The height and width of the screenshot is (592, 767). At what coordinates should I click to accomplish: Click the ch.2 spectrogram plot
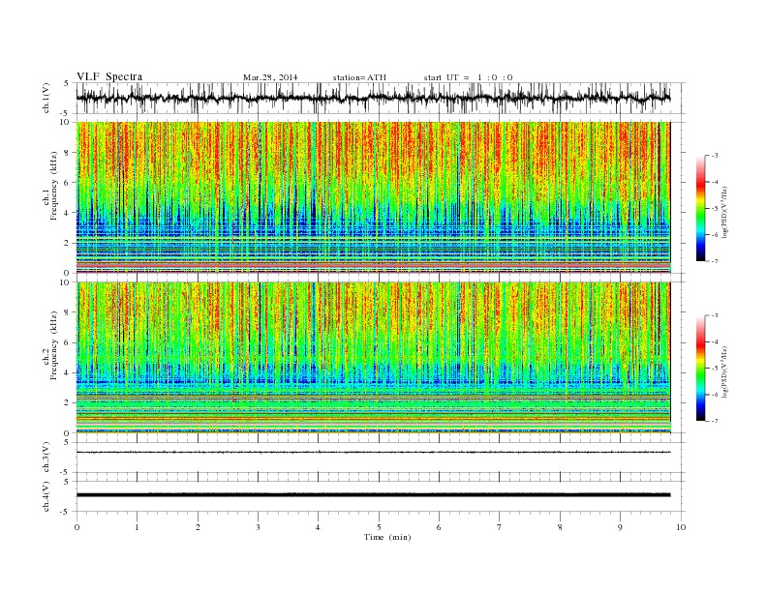tap(373, 358)
